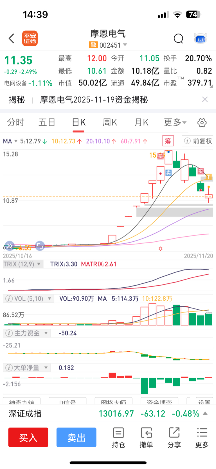Image resolution: width=216 pixels, height=469 pixels.
Task: Open the search magnifier icon
Action: (179, 38)
